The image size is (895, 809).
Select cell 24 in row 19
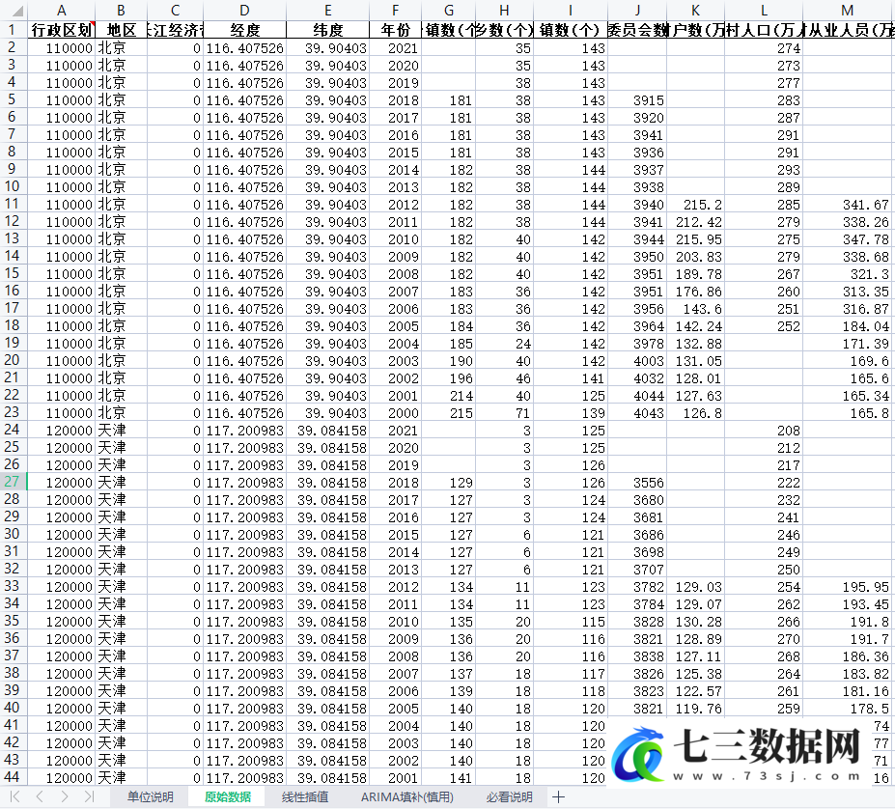[x=504, y=344]
